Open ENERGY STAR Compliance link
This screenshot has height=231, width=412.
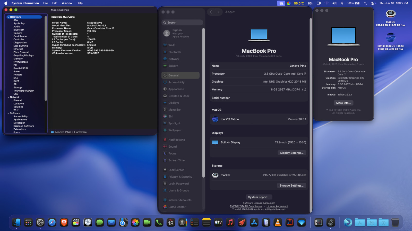[246, 206]
